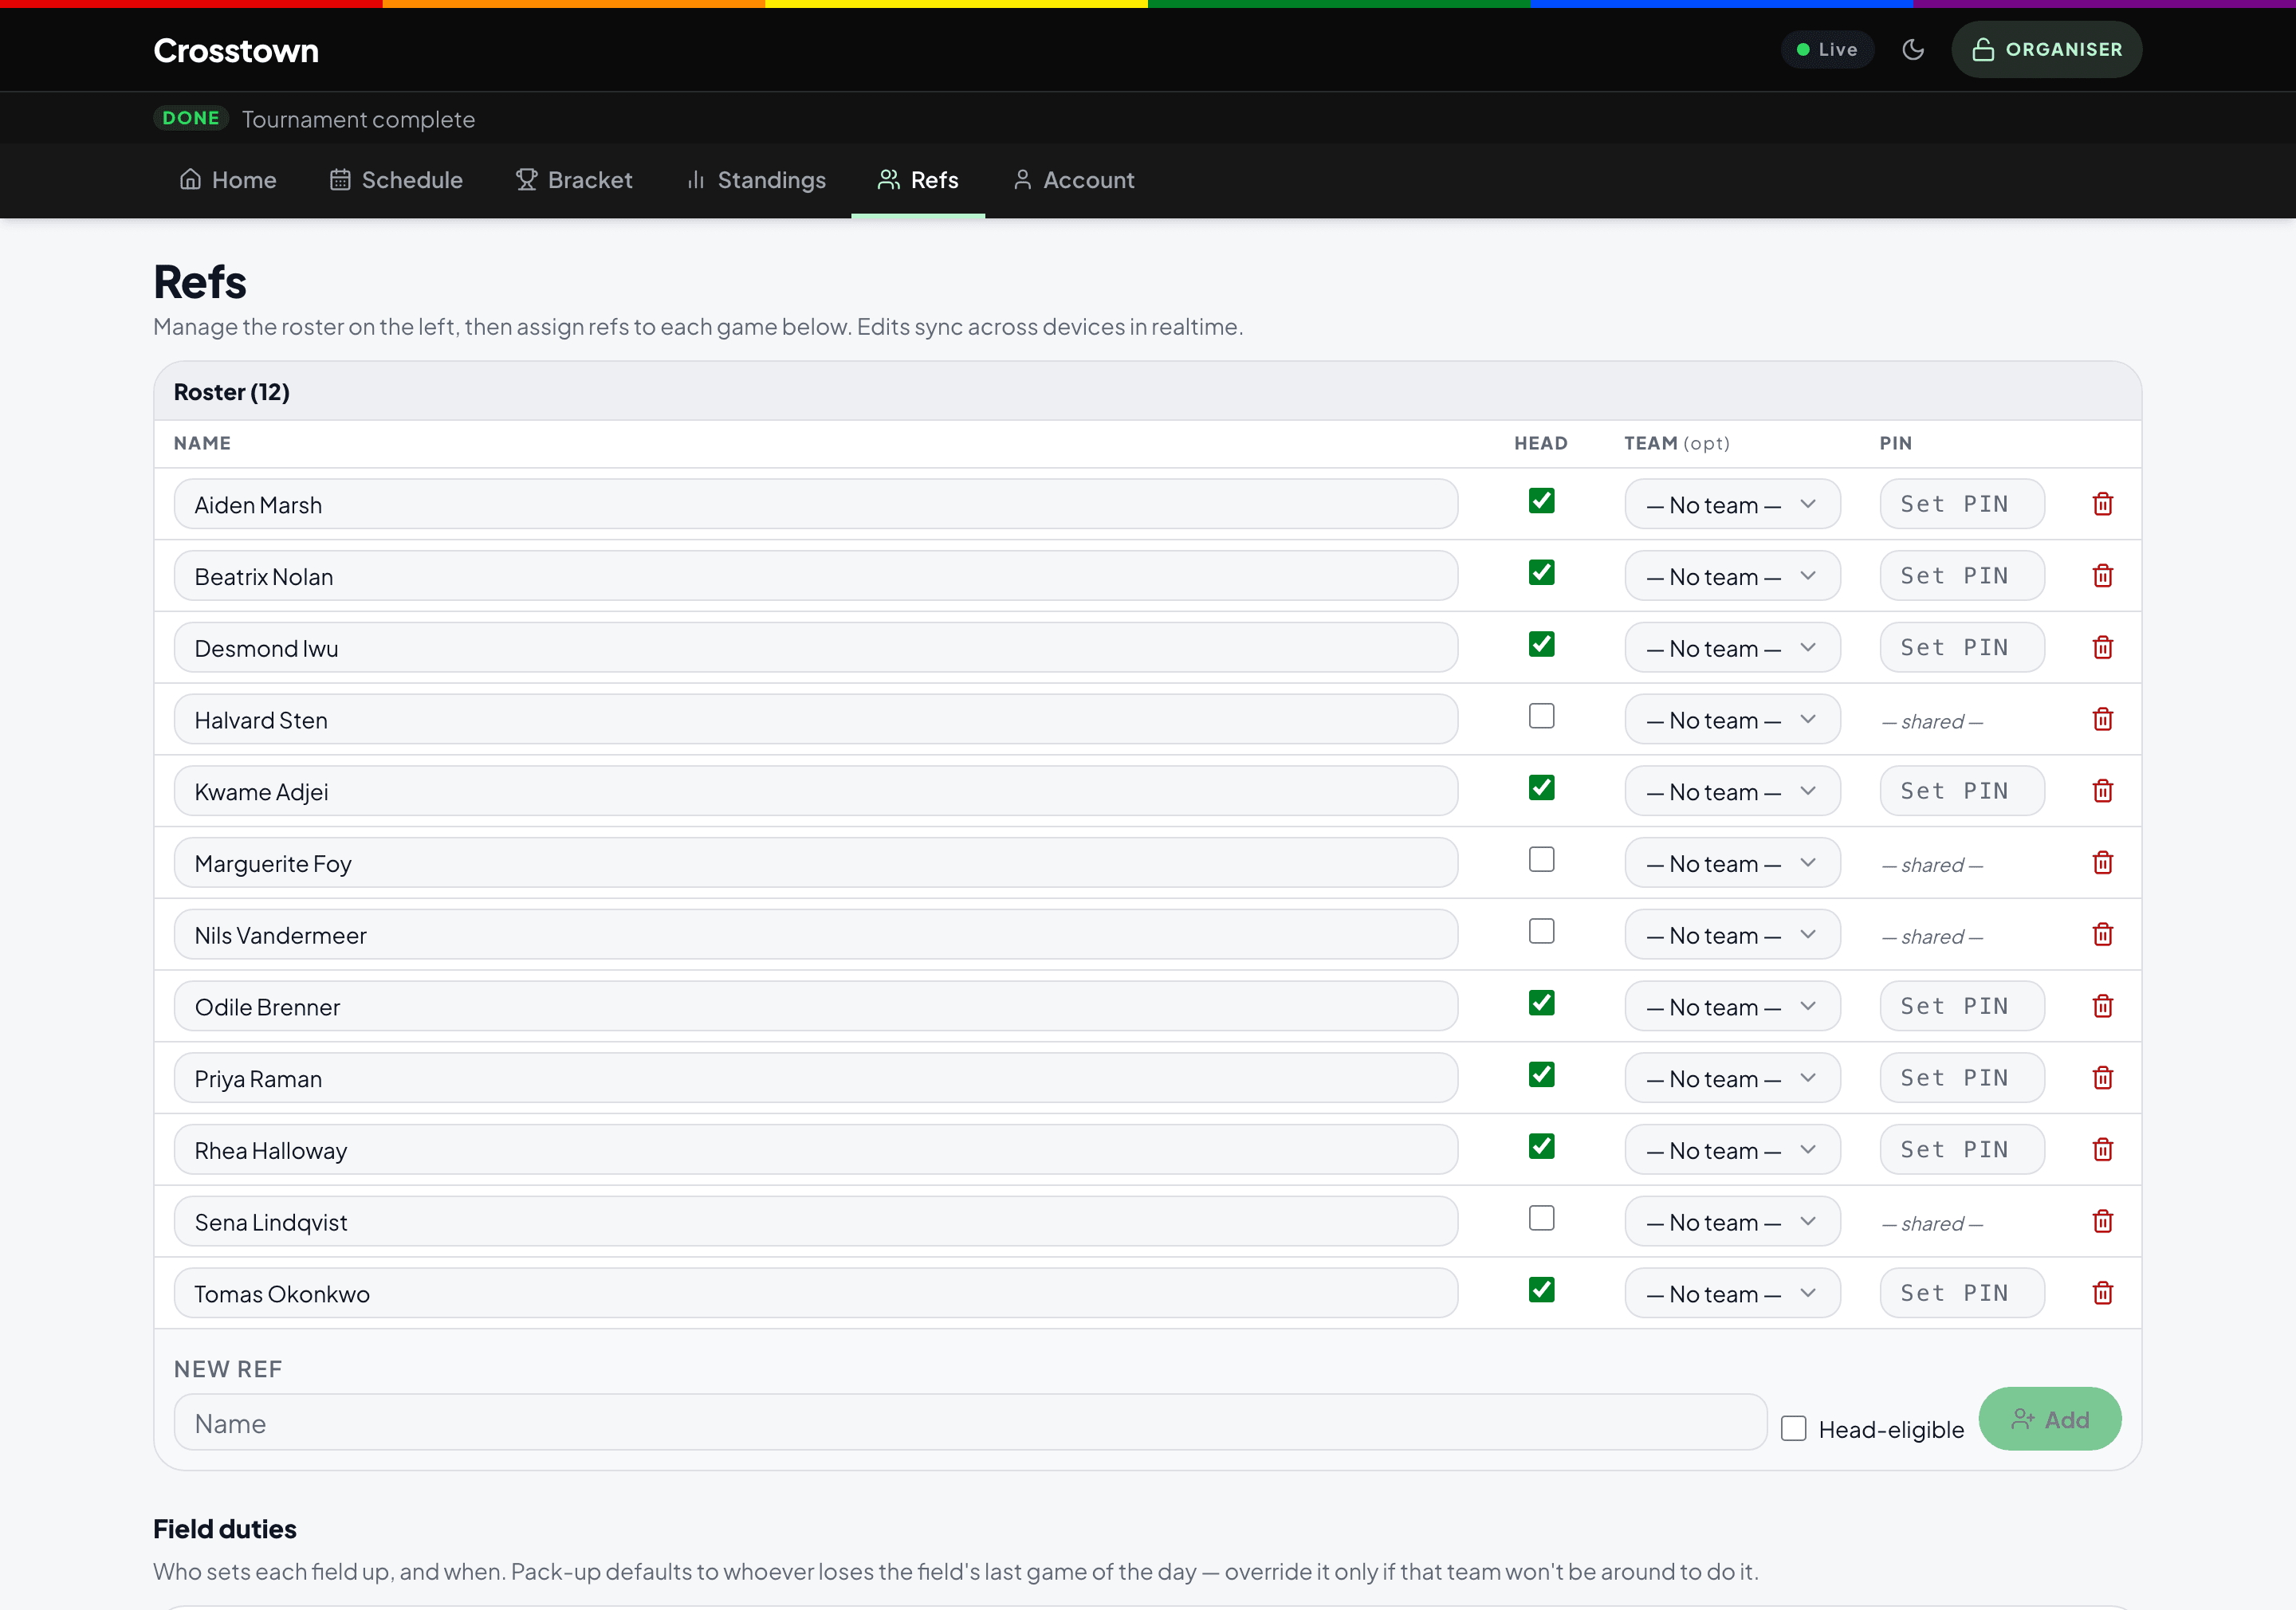Click the Add button for a new ref
The image size is (2296, 1610).
click(2049, 1419)
